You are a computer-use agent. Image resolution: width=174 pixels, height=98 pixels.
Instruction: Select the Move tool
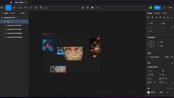[8, 8]
